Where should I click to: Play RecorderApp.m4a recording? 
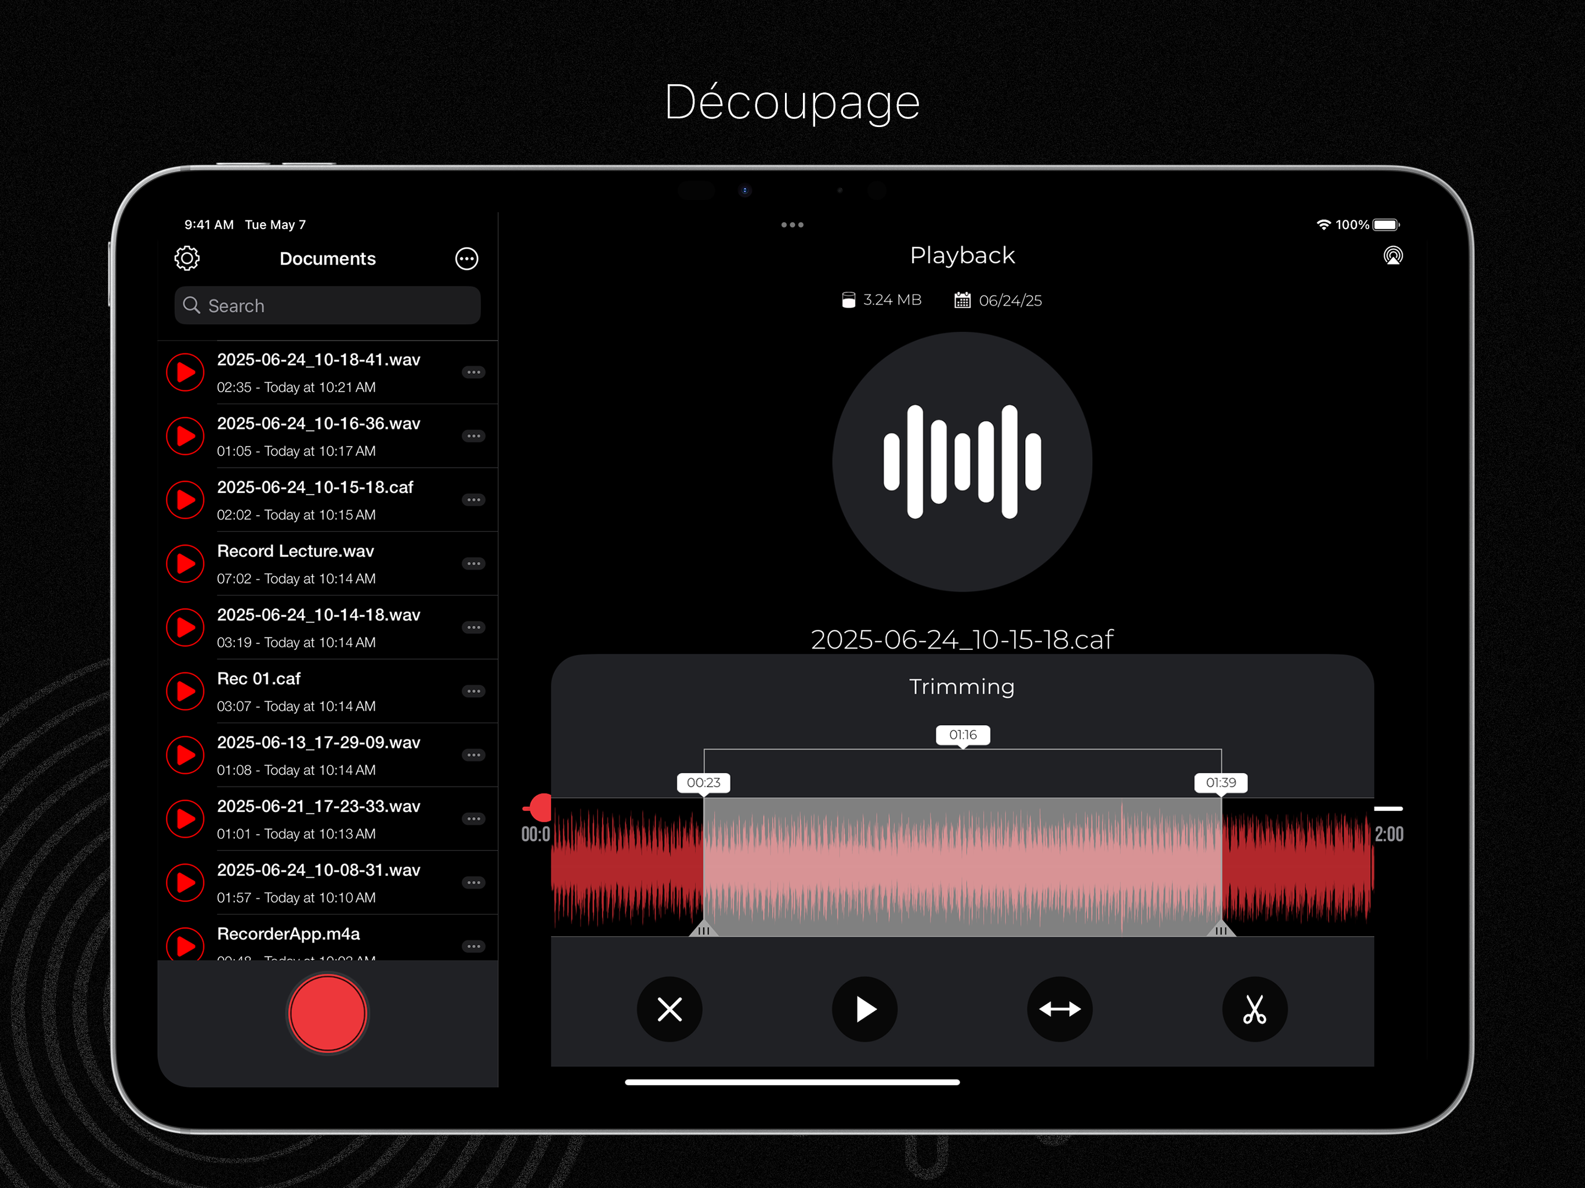click(x=186, y=944)
